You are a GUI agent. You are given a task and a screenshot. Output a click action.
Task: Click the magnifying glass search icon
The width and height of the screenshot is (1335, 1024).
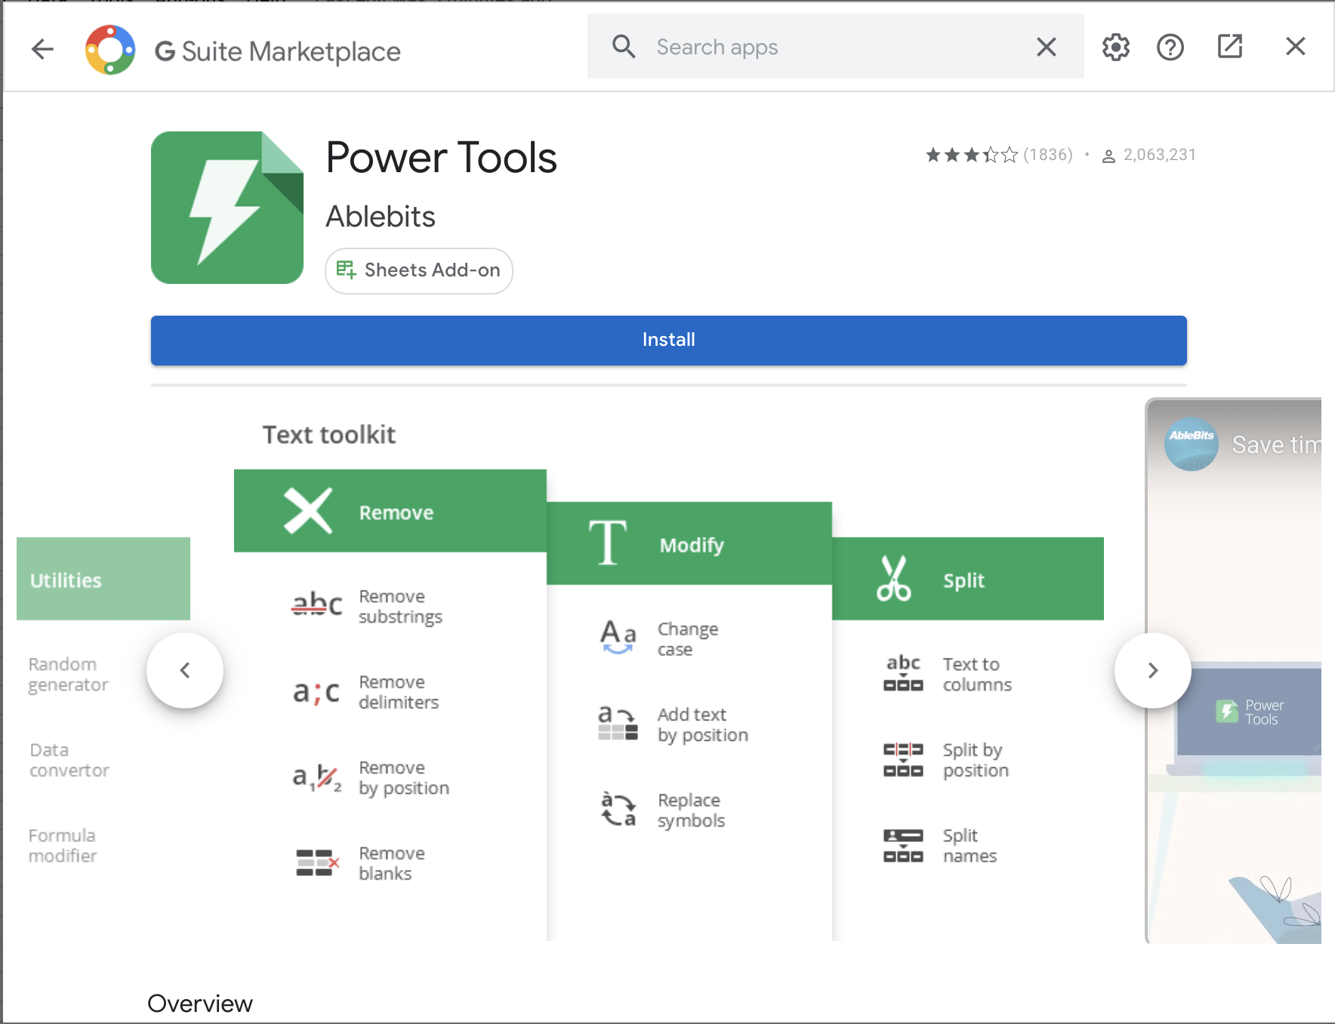624,47
